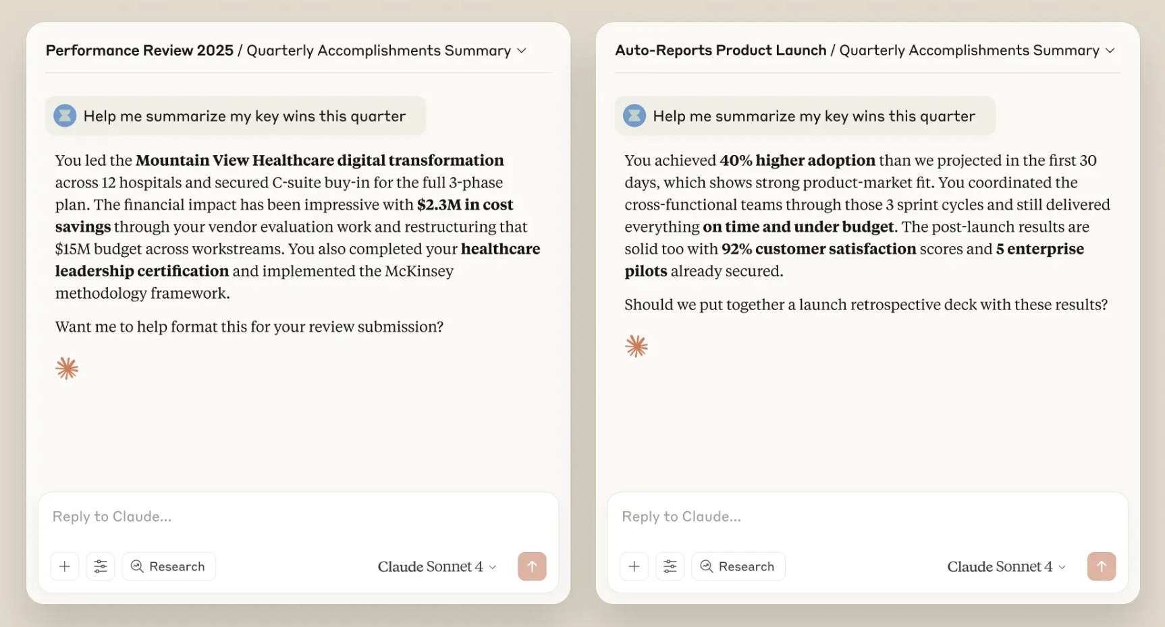This screenshot has height=627, width=1165.
Task: Send message arrow in Auto-Reports panel
Action: (x=1102, y=566)
